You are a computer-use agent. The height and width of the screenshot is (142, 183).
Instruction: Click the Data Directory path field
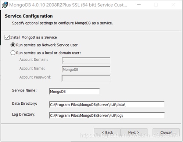pyautogui.click(x=107, y=105)
